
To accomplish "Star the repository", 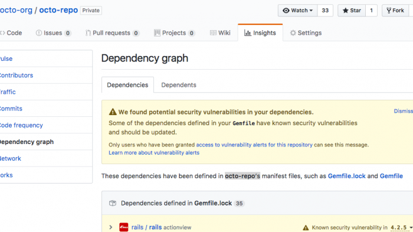I will [352, 11].
